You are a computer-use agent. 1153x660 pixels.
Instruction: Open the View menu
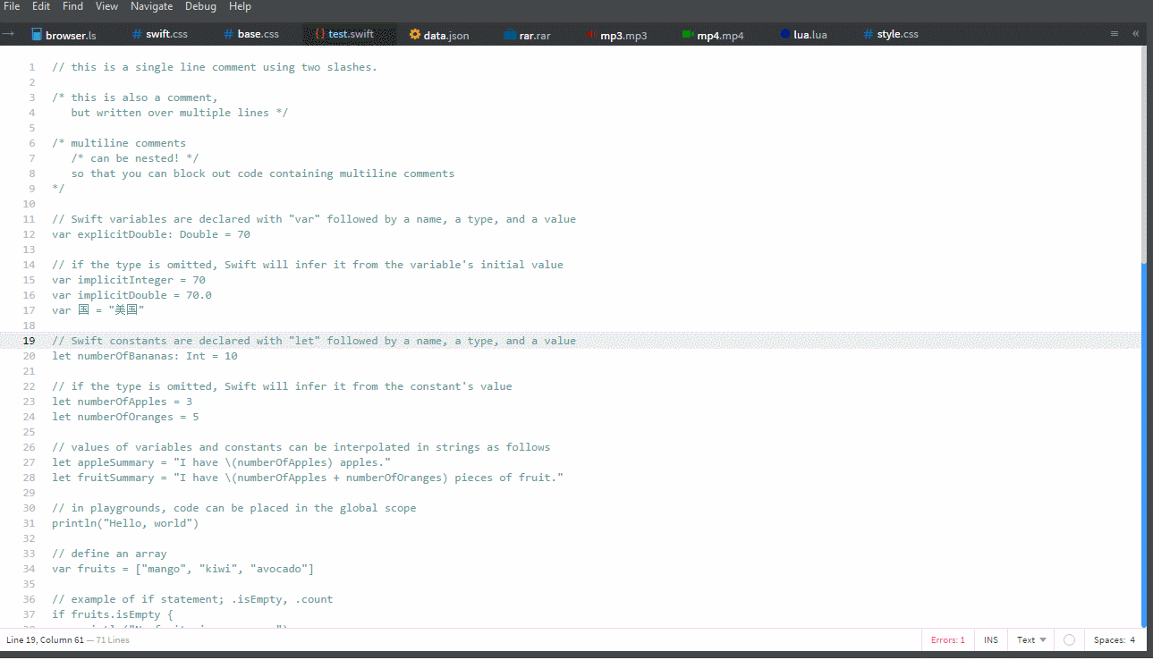106,6
